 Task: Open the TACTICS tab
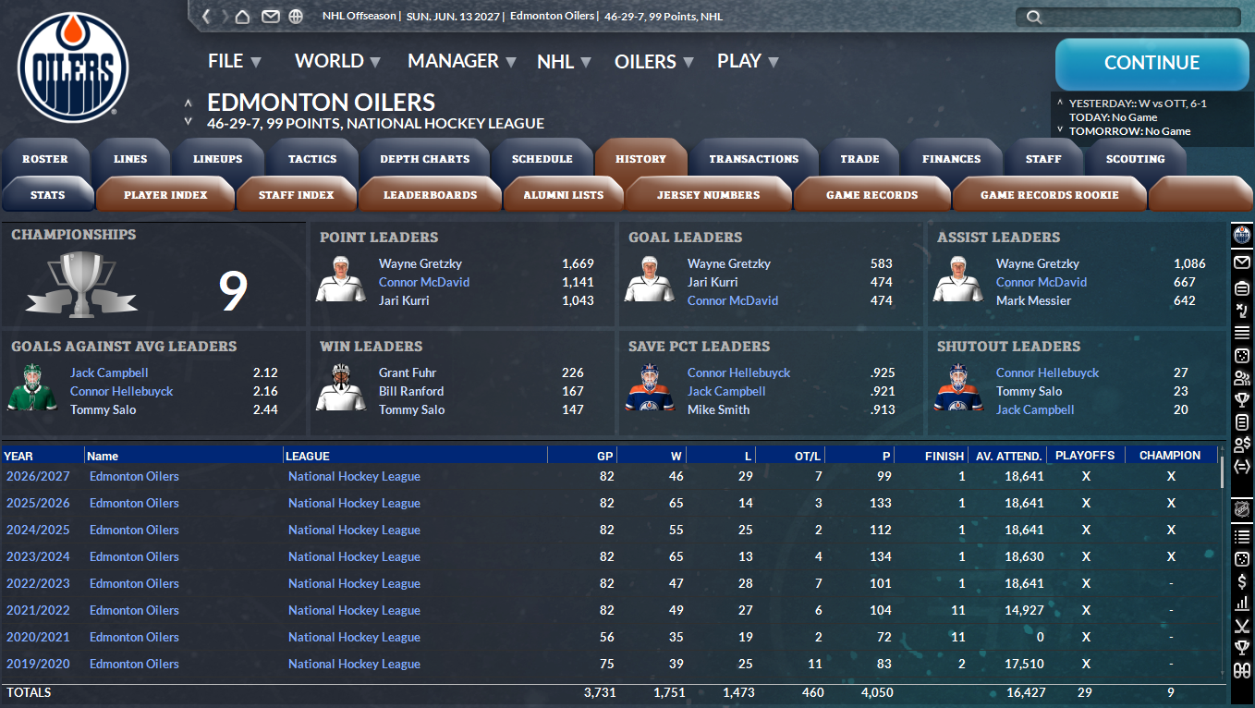pos(312,159)
